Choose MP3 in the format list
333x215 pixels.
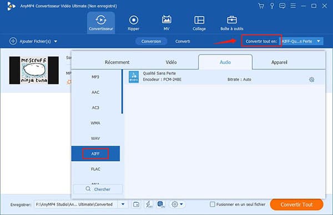(x=95, y=77)
